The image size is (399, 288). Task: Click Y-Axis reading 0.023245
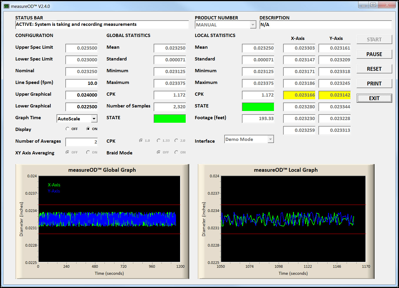(335, 83)
